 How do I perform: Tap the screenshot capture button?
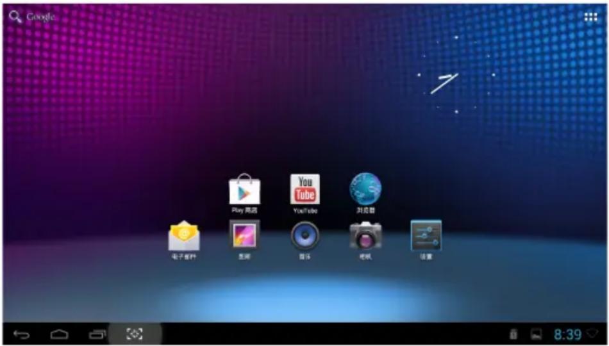135,334
